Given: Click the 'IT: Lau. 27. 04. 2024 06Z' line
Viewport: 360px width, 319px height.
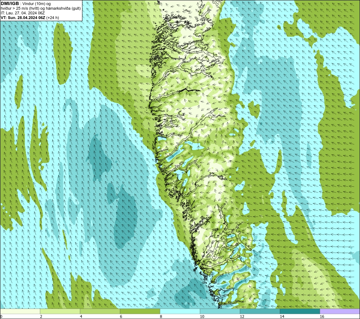Looking at the screenshot, I should (x=23, y=13).
